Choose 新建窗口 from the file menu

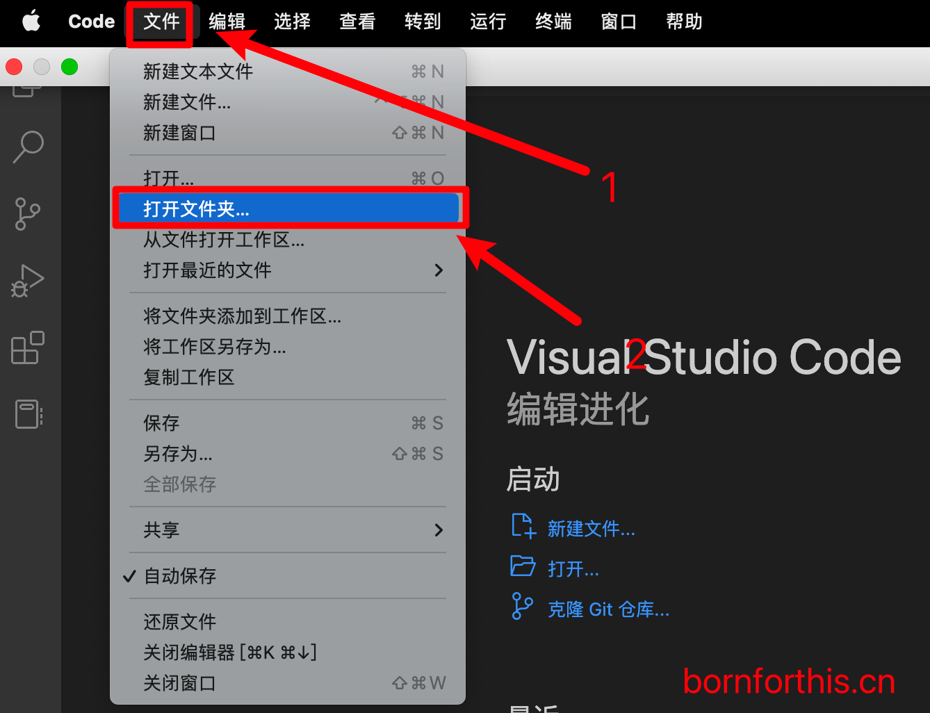tap(288, 133)
